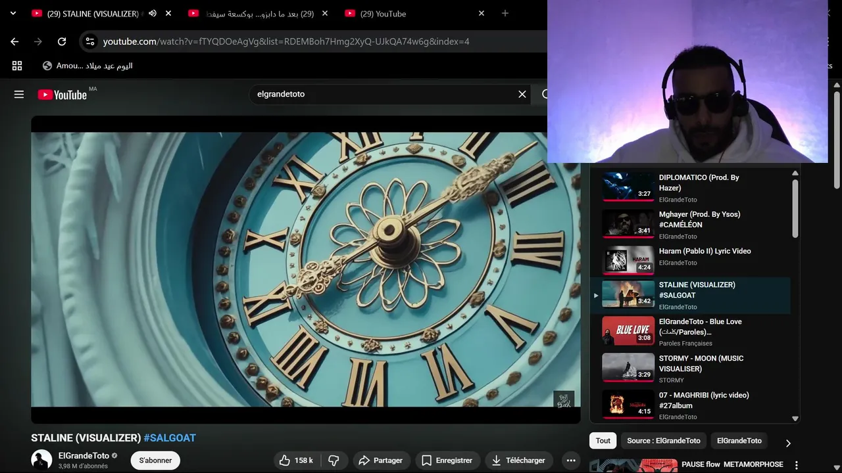
Task: Open the tab search dropdown arrow
Action: pyautogui.click(x=12, y=13)
